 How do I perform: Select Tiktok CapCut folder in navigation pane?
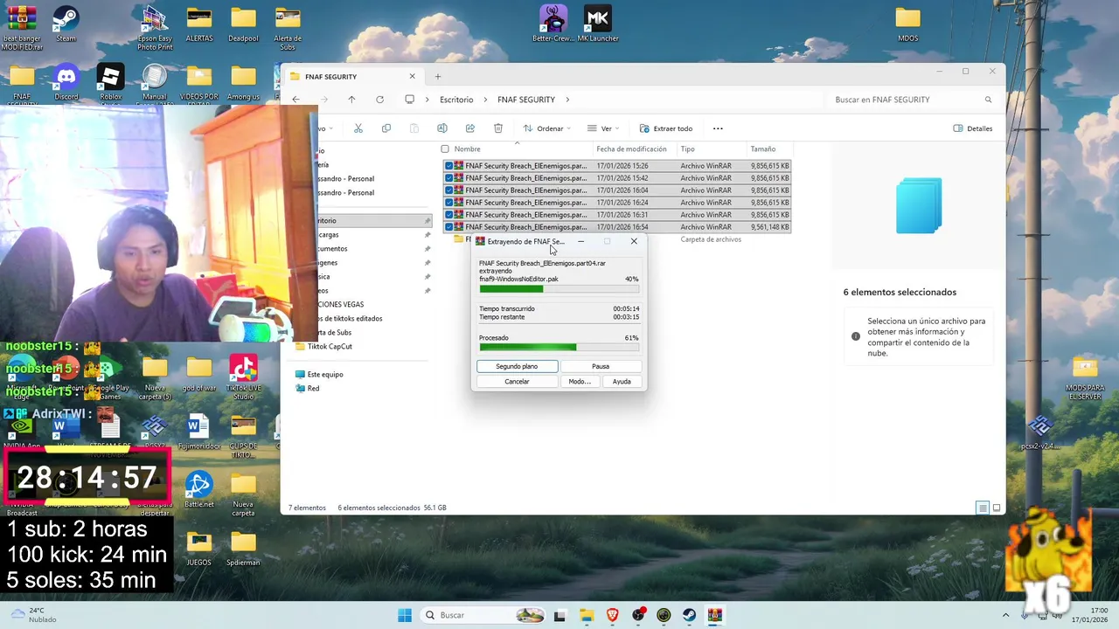[x=323, y=346]
